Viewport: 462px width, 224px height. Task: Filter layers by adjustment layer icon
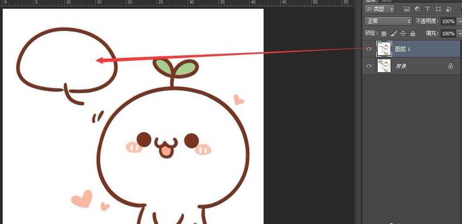tap(417, 9)
